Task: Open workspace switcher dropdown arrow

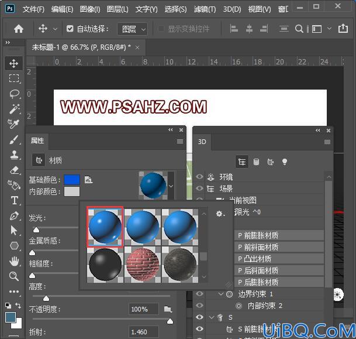Action: 329,29
